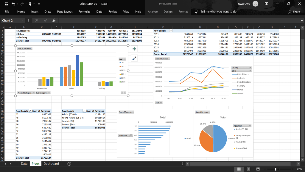Click the Save icon in the title bar

pos(7,4)
